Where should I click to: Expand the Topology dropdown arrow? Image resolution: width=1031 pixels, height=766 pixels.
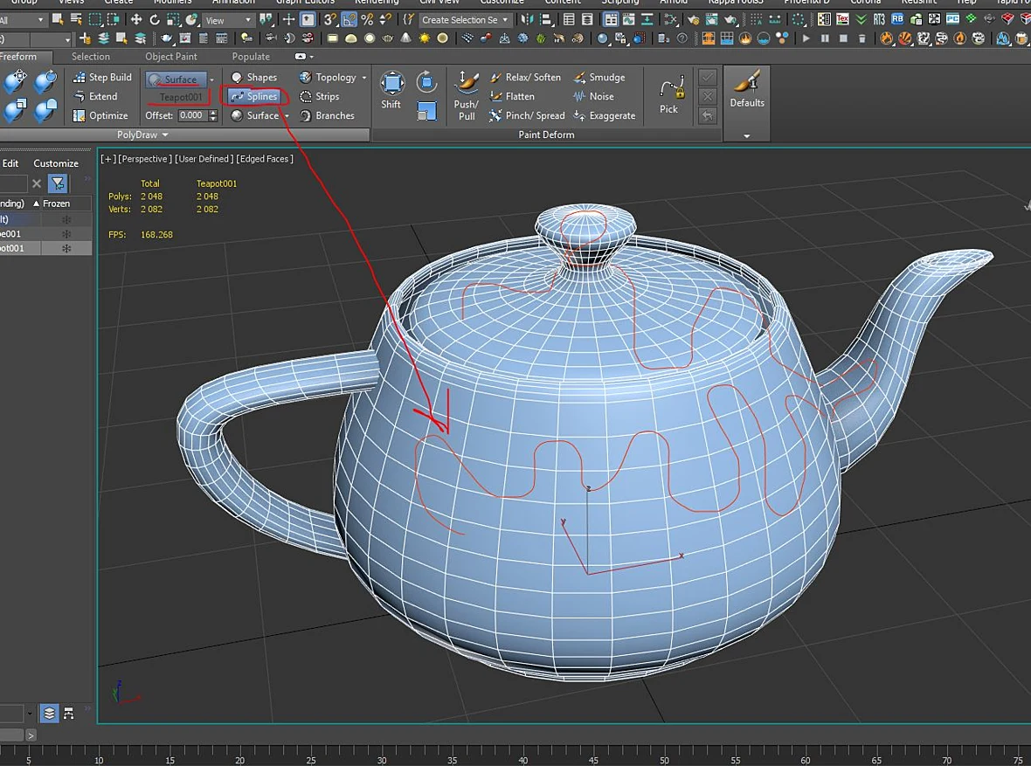(x=364, y=77)
